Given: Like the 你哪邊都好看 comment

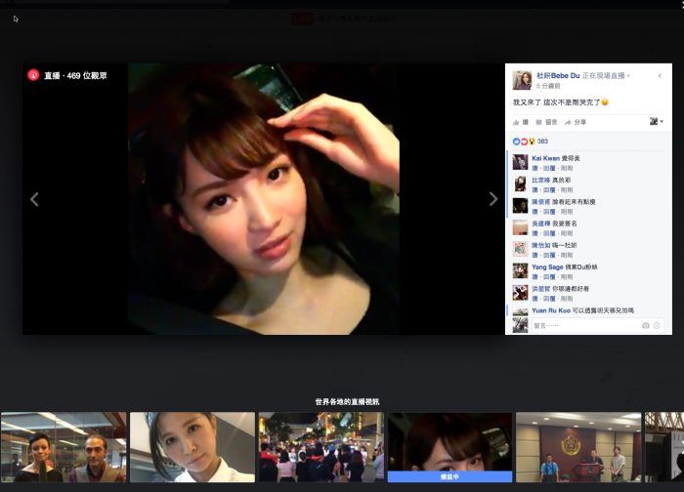Looking at the screenshot, I should 534,299.
